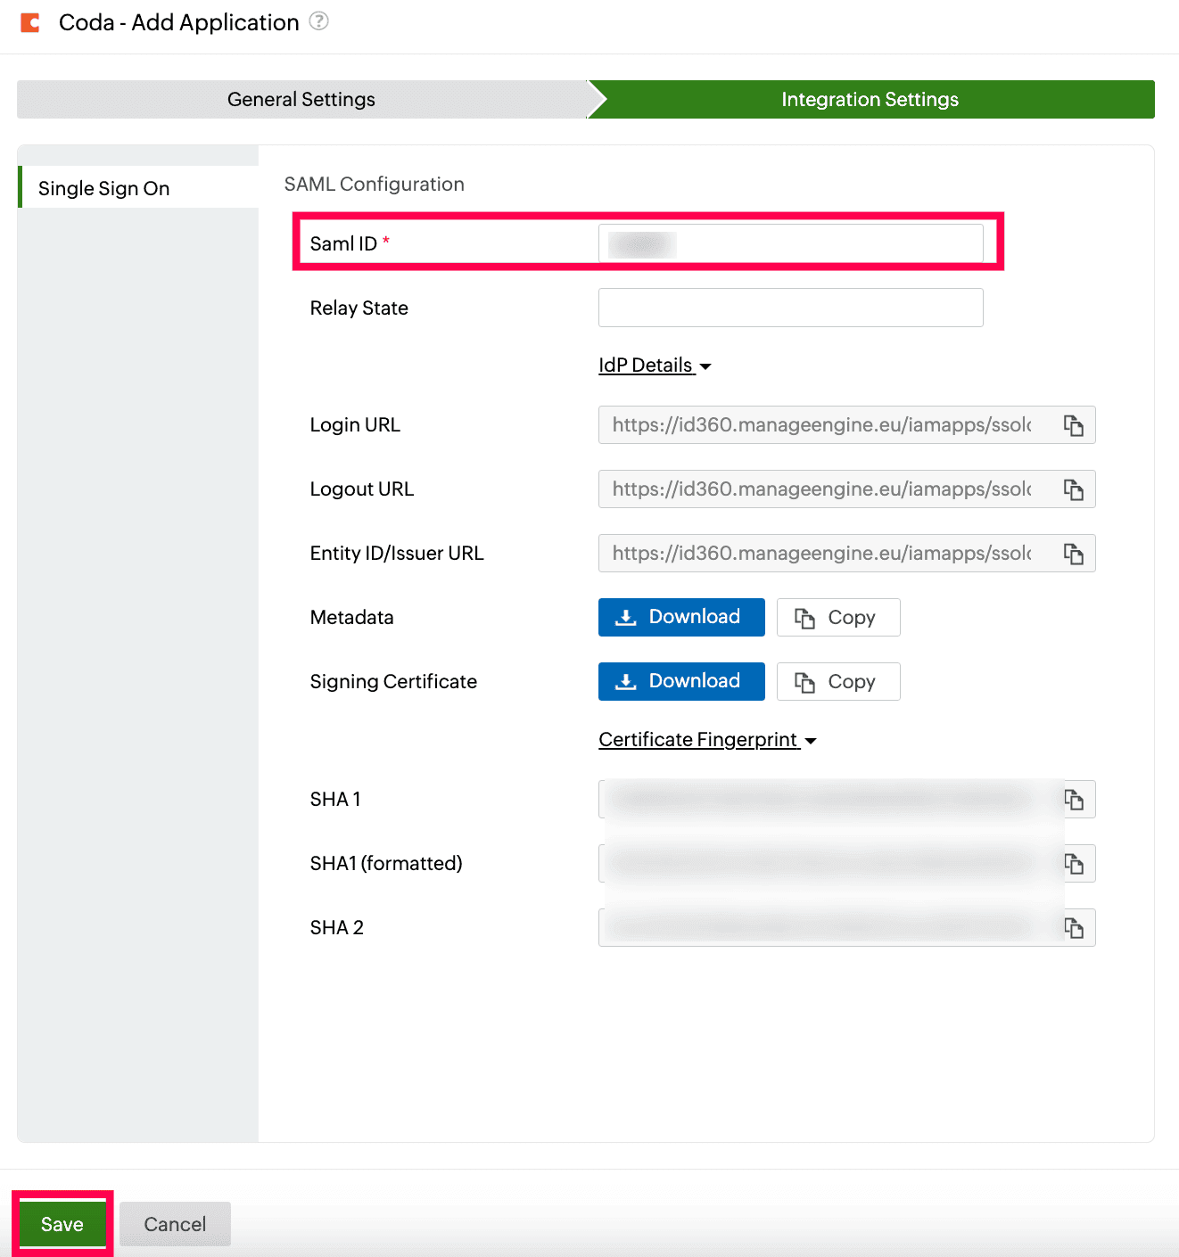Click the 'Entity ID/Issuer URL' label
This screenshot has height=1257, width=1179.
click(x=397, y=553)
